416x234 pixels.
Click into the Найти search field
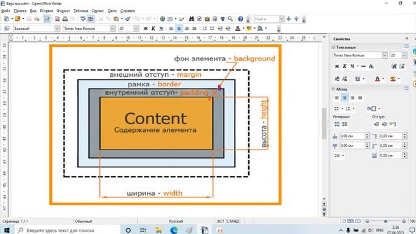coord(266,19)
